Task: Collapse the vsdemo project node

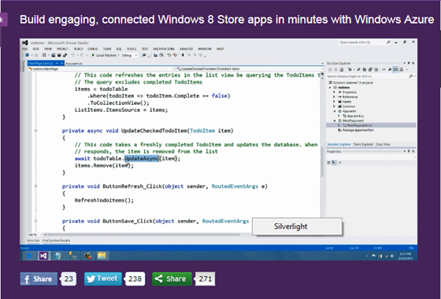Action: 330,88
